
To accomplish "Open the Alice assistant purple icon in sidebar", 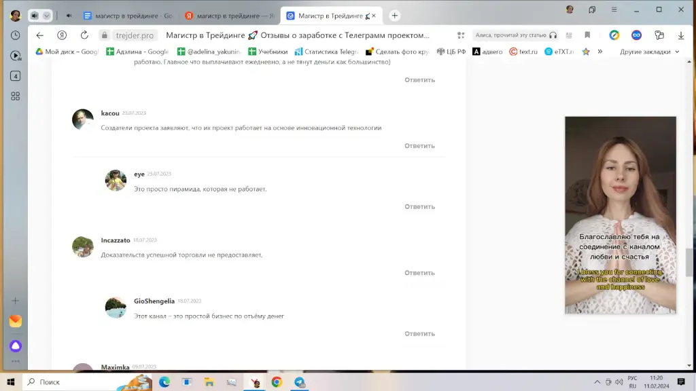I will (x=16, y=346).
